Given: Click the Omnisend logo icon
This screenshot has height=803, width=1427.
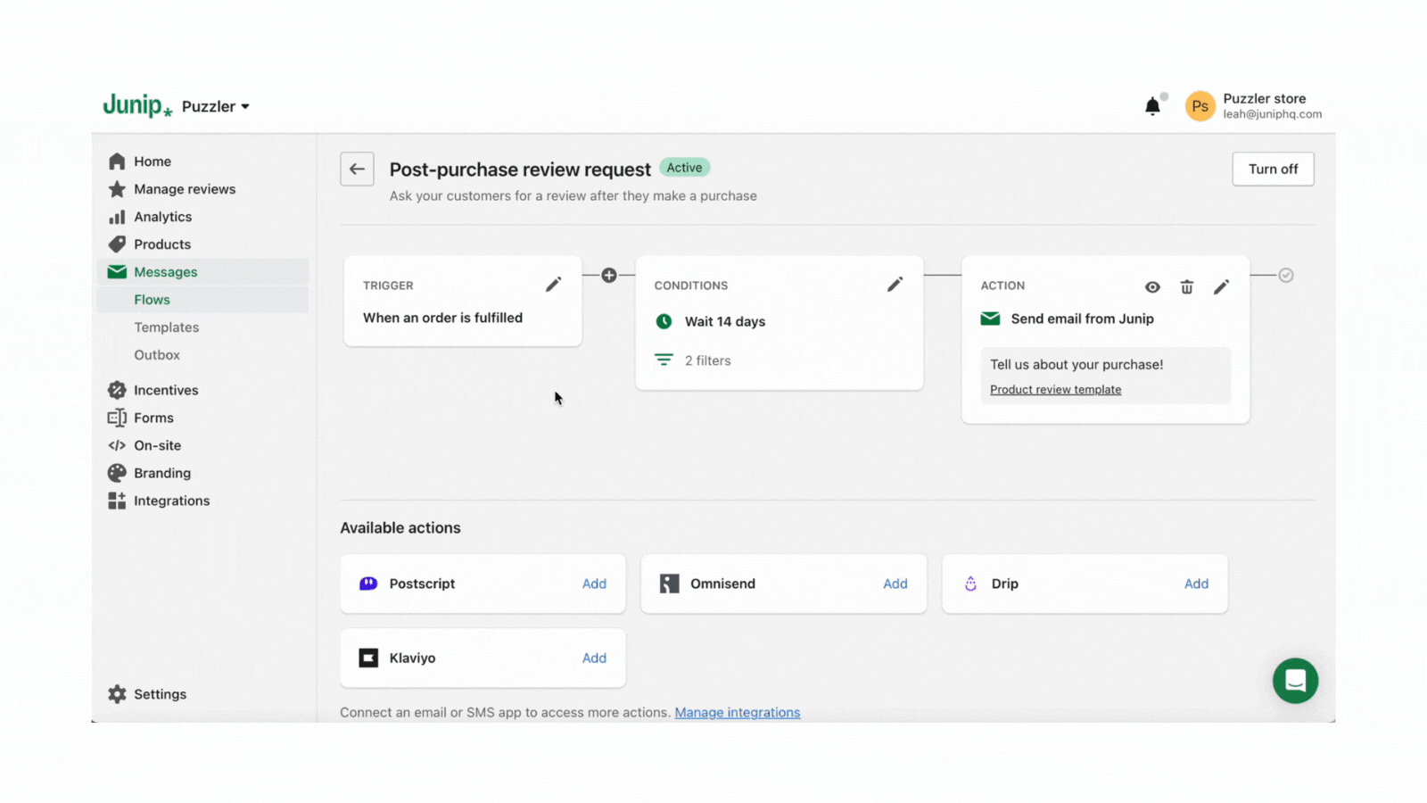Looking at the screenshot, I should 669,584.
